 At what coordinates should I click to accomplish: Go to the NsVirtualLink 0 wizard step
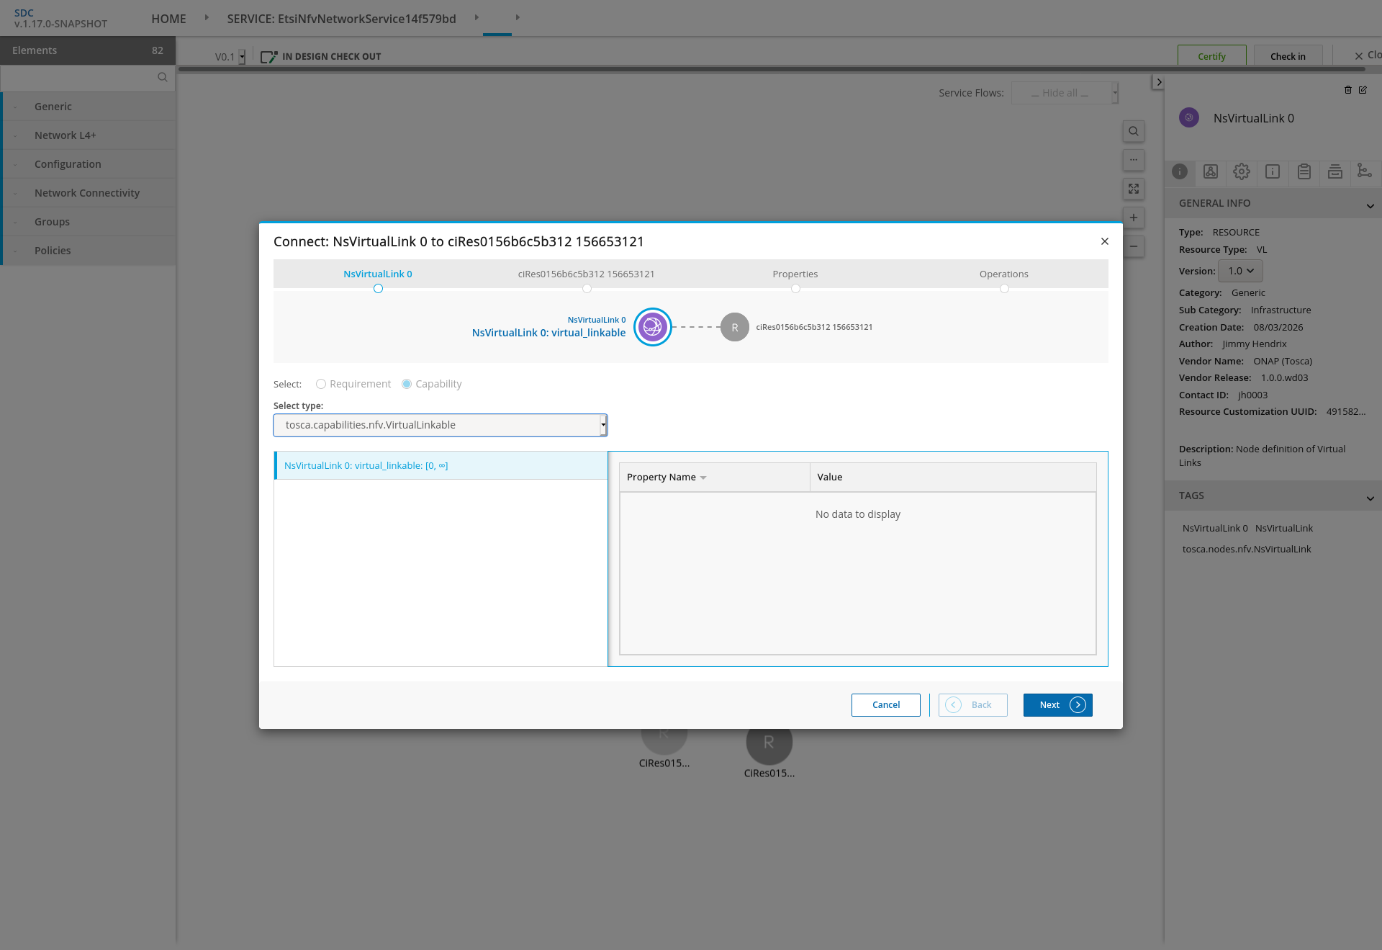tap(378, 274)
